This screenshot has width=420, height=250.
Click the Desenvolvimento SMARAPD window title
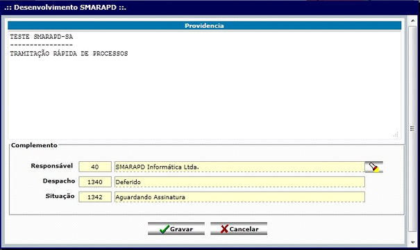[65, 7]
